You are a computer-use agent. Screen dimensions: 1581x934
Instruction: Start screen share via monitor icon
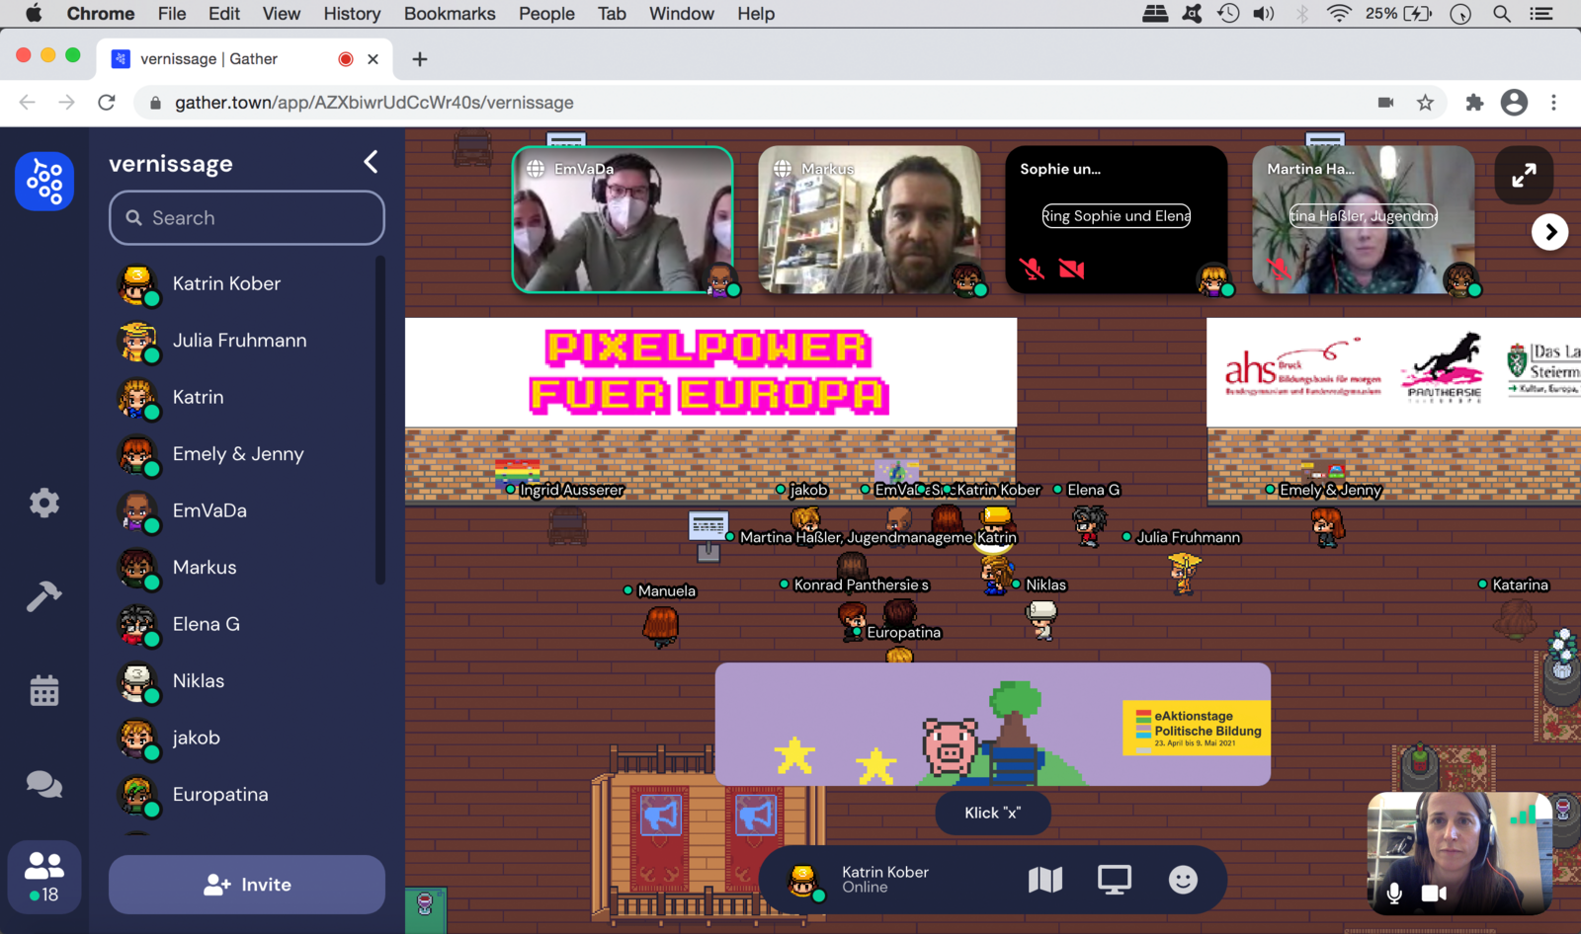(1114, 880)
